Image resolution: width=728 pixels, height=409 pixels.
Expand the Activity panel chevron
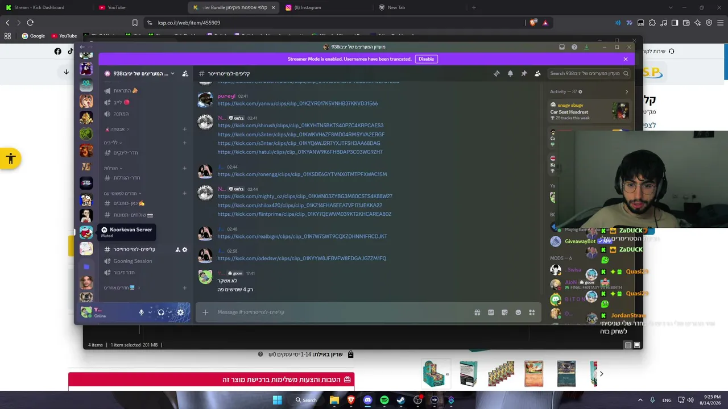coord(627,91)
